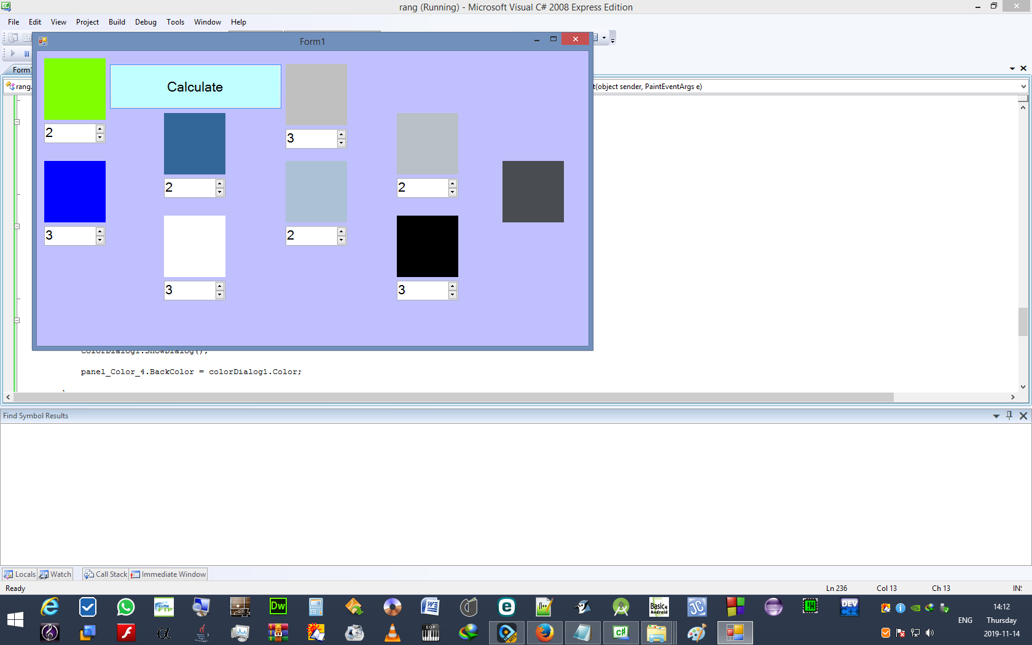Viewport: 1032px width, 645px height.
Task: Open the Form1 window system menu icon
Action: [43, 41]
